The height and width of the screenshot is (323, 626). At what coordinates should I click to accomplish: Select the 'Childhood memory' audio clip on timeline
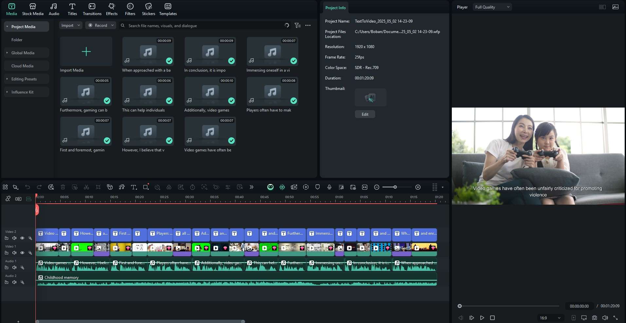pyautogui.click(x=236, y=280)
